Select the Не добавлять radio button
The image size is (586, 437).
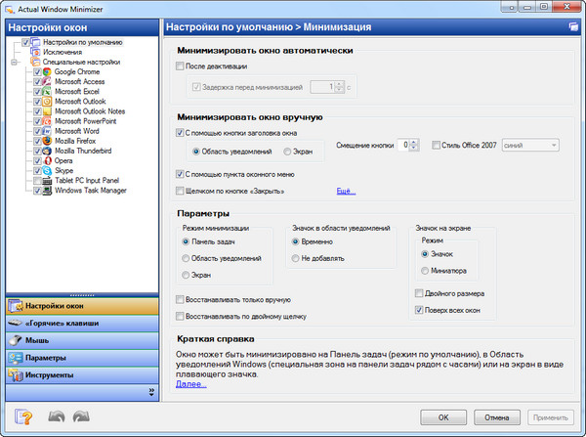[295, 258]
